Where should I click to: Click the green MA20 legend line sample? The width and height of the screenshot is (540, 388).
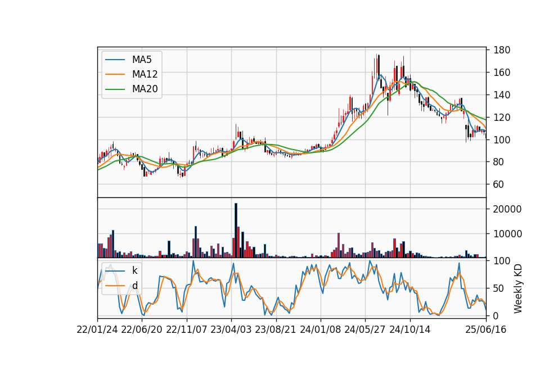115,89
